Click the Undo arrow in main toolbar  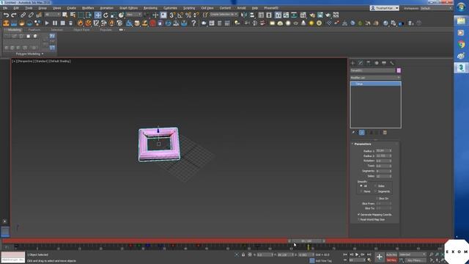(6, 15)
